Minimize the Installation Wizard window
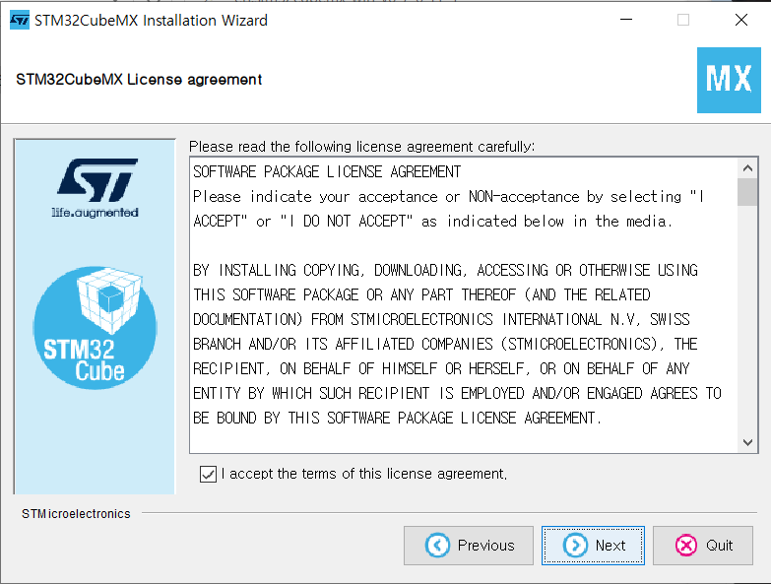 click(x=626, y=20)
